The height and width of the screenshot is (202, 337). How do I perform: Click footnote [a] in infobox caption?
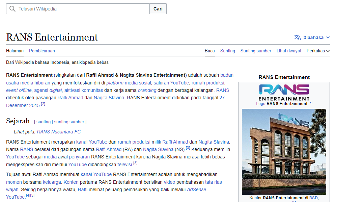(x=311, y=102)
